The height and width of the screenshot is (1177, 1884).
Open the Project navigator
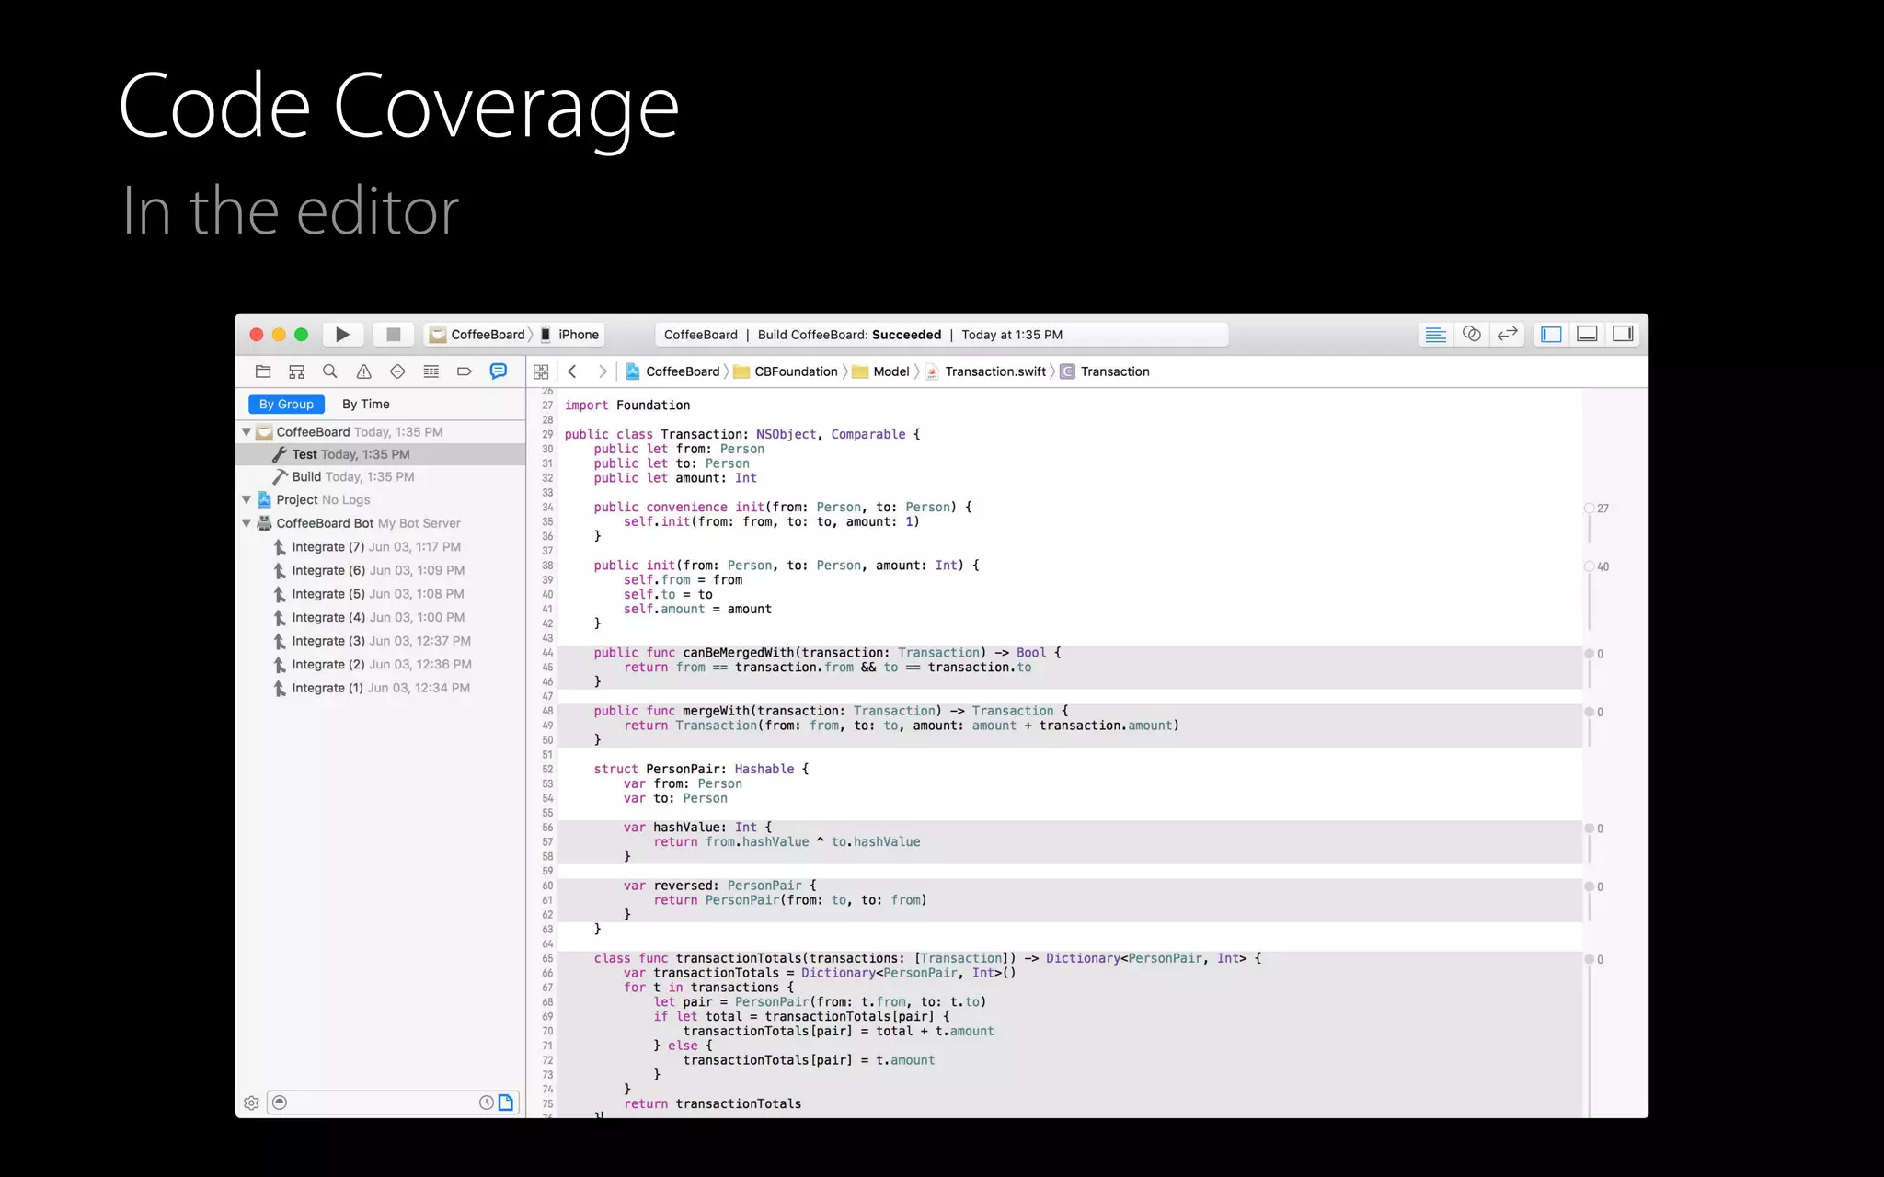263,371
